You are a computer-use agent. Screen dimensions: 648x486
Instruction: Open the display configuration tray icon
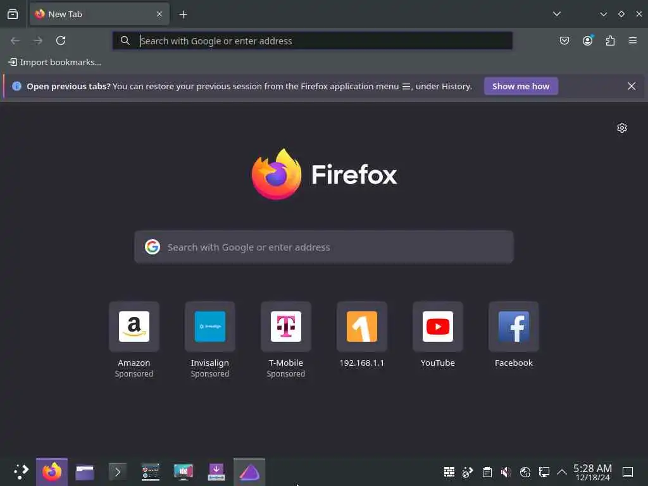tap(544, 472)
